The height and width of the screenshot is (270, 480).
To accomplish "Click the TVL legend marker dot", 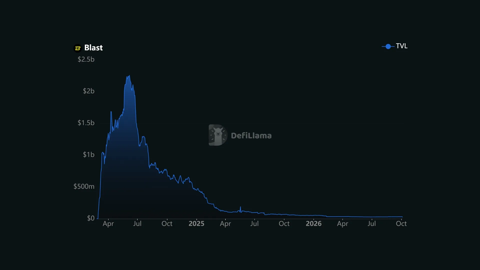I will 388,46.
